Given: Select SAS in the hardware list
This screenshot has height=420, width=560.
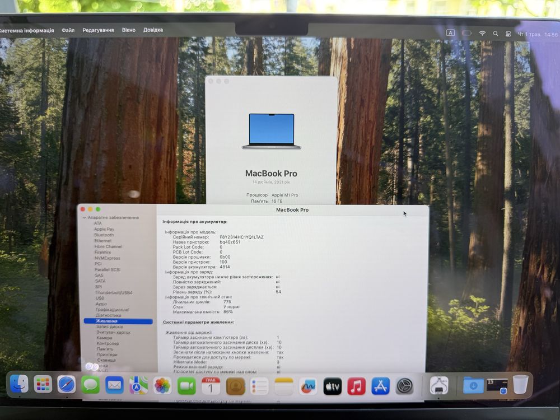Looking at the screenshot, I should [99, 275].
